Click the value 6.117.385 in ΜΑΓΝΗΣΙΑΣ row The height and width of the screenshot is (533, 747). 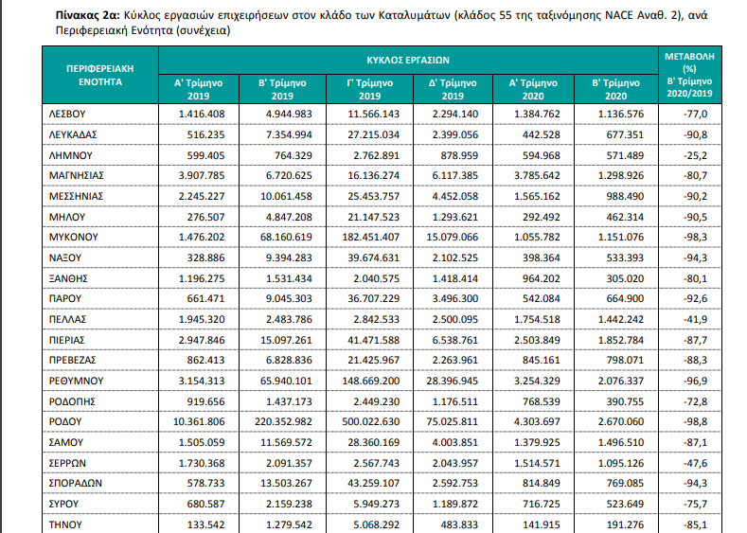click(455, 176)
